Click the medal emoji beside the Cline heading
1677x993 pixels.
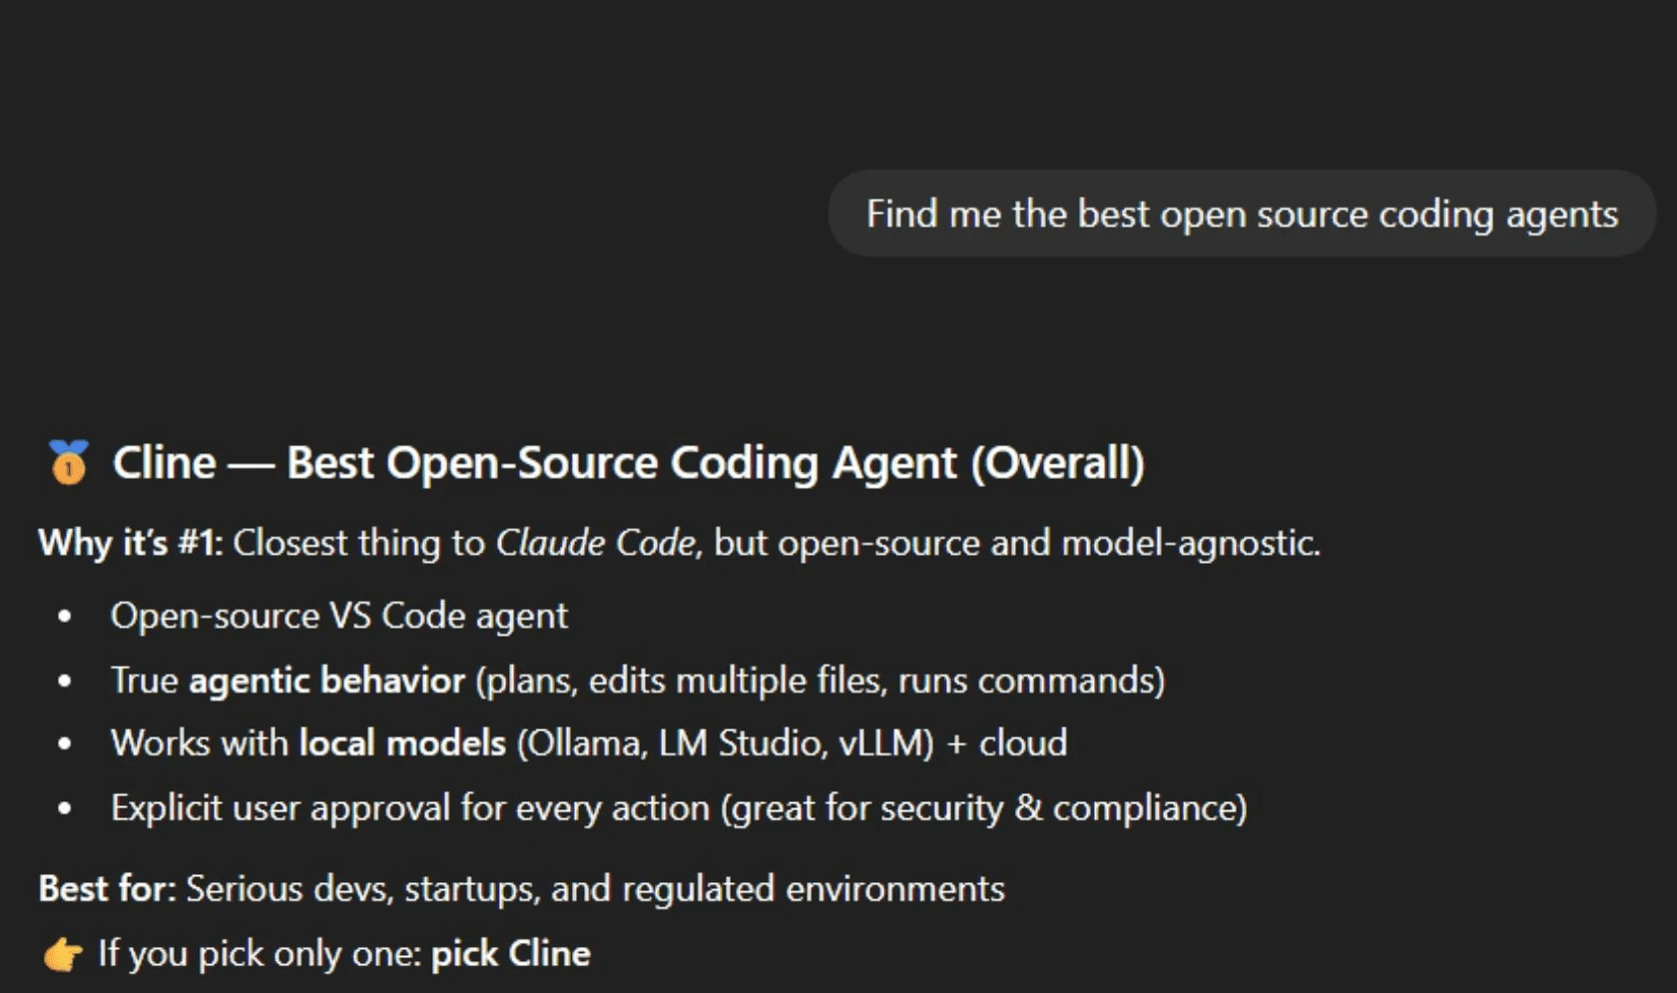pyautogui.click(x=68, y=462)
